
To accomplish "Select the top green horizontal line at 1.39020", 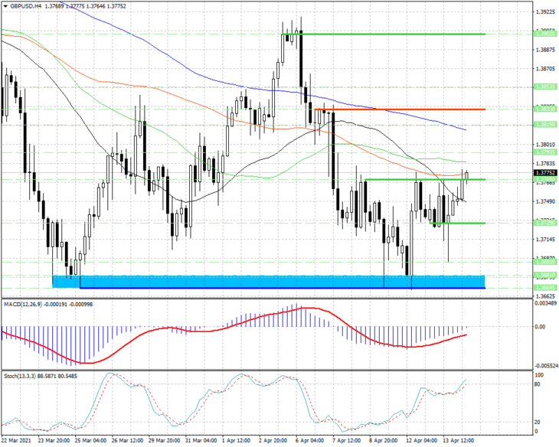I will [x=383, y=34].
